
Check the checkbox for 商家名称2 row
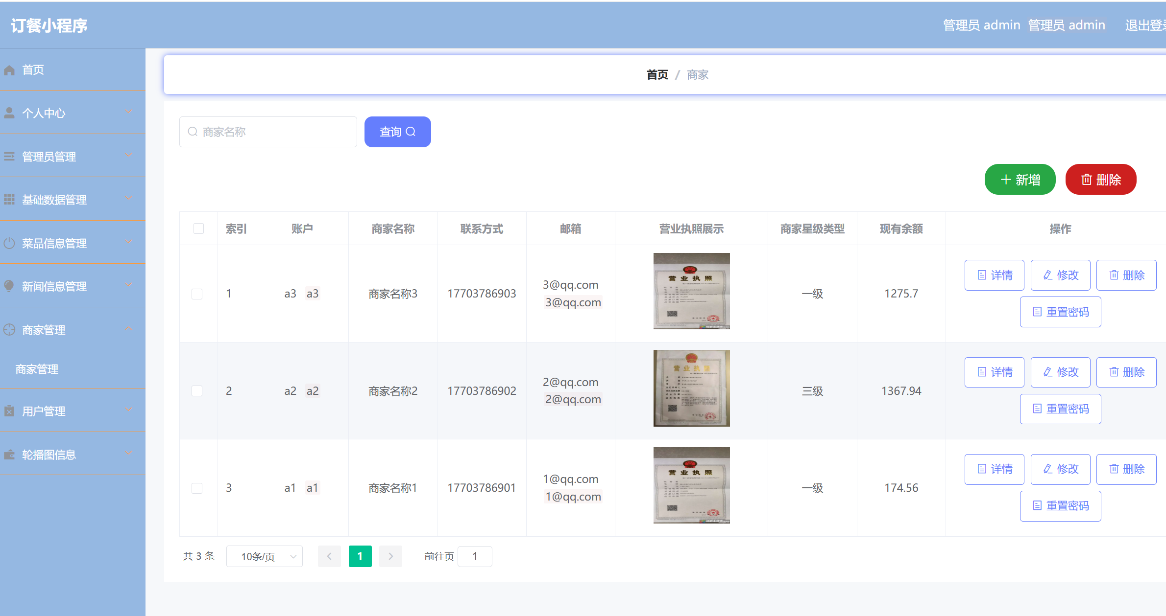click(x=197, y=390)
